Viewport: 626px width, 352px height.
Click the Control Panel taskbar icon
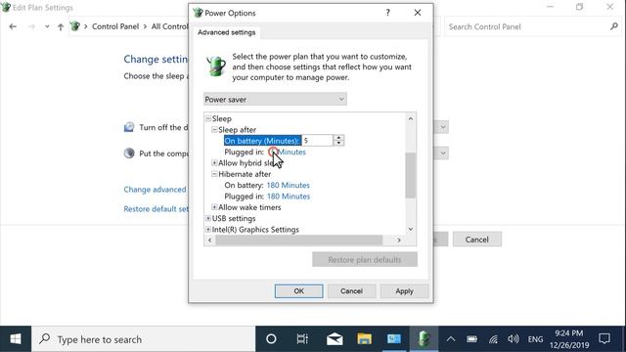click(394, 339)
